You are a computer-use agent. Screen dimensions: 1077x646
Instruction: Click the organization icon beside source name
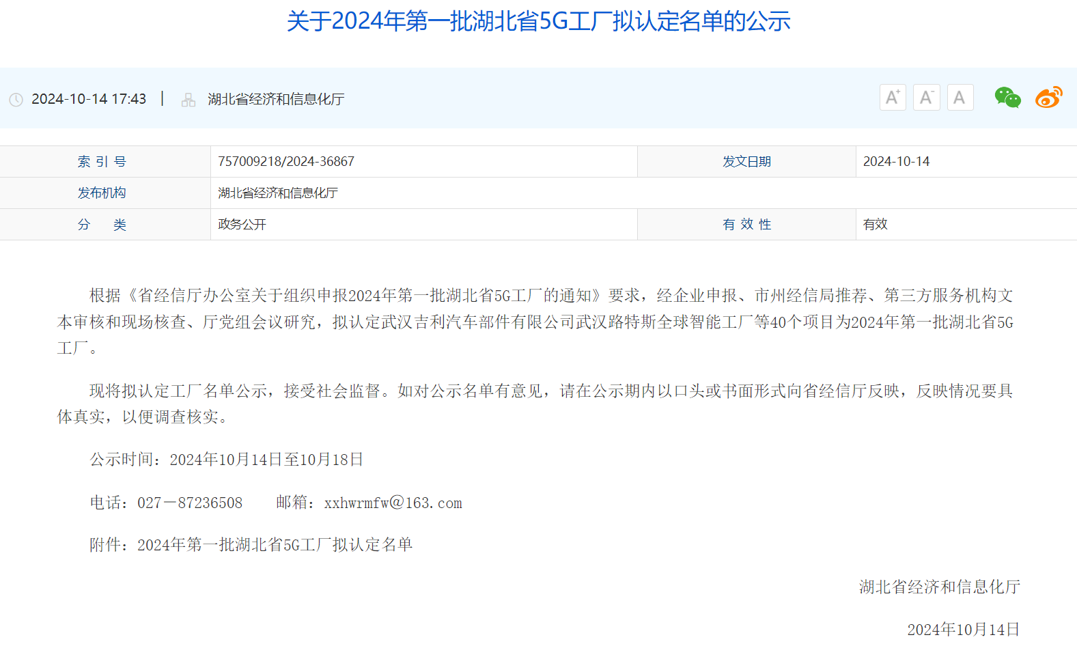(188, 100)
